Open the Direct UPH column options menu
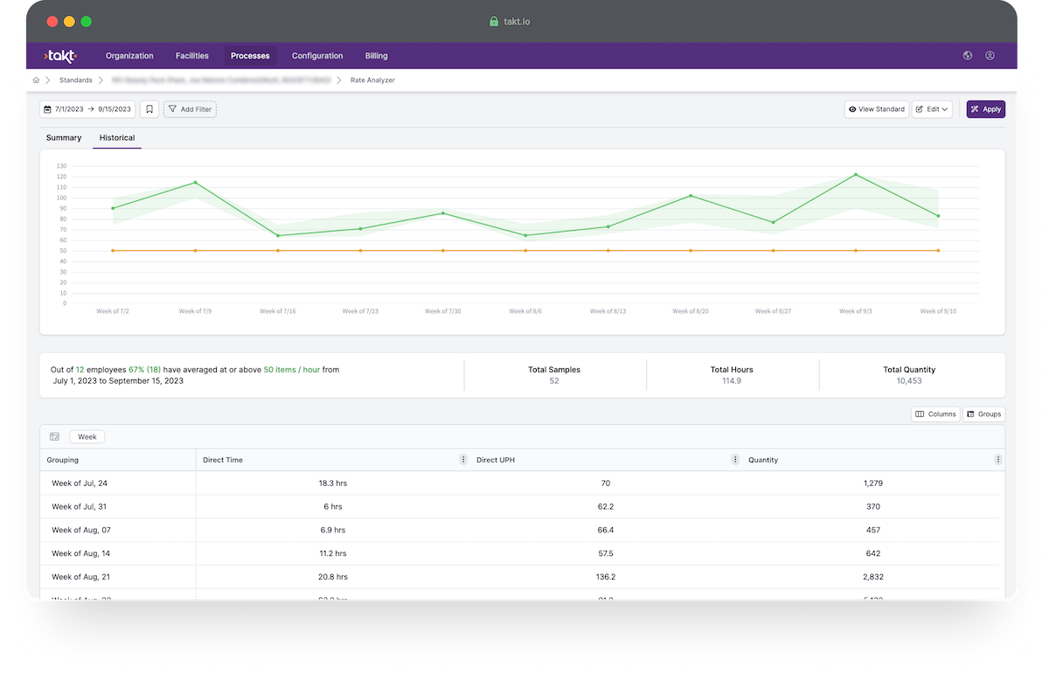 736,460
